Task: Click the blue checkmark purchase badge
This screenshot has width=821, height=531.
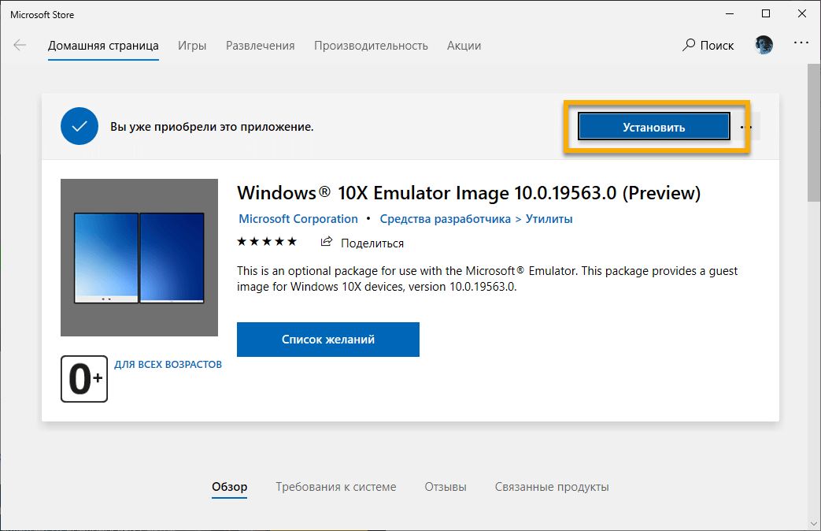Action: point(79,125)
